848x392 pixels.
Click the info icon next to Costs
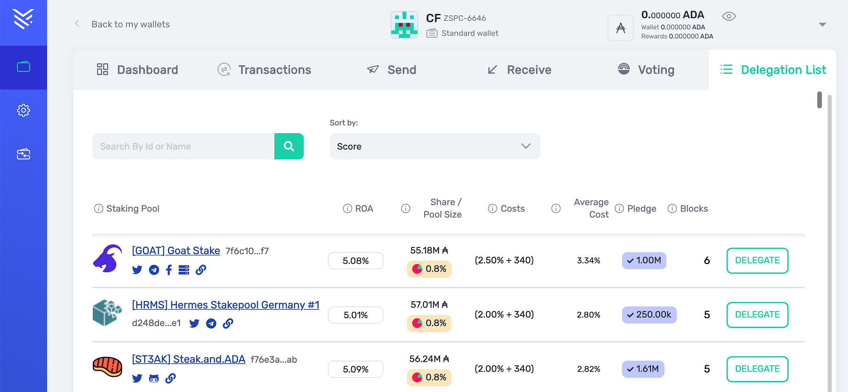[x=493, y=208]
